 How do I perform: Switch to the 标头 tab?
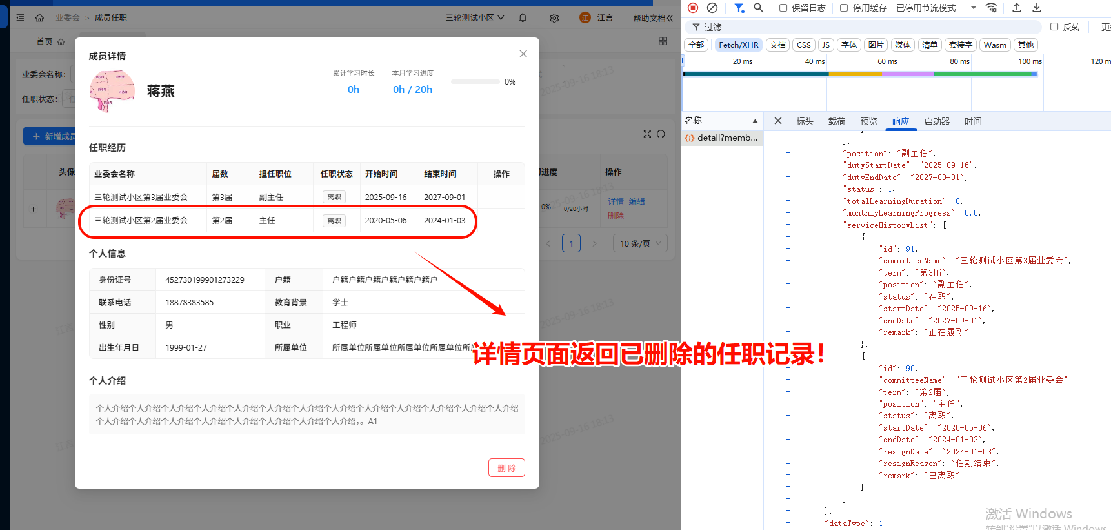[805, 121]
